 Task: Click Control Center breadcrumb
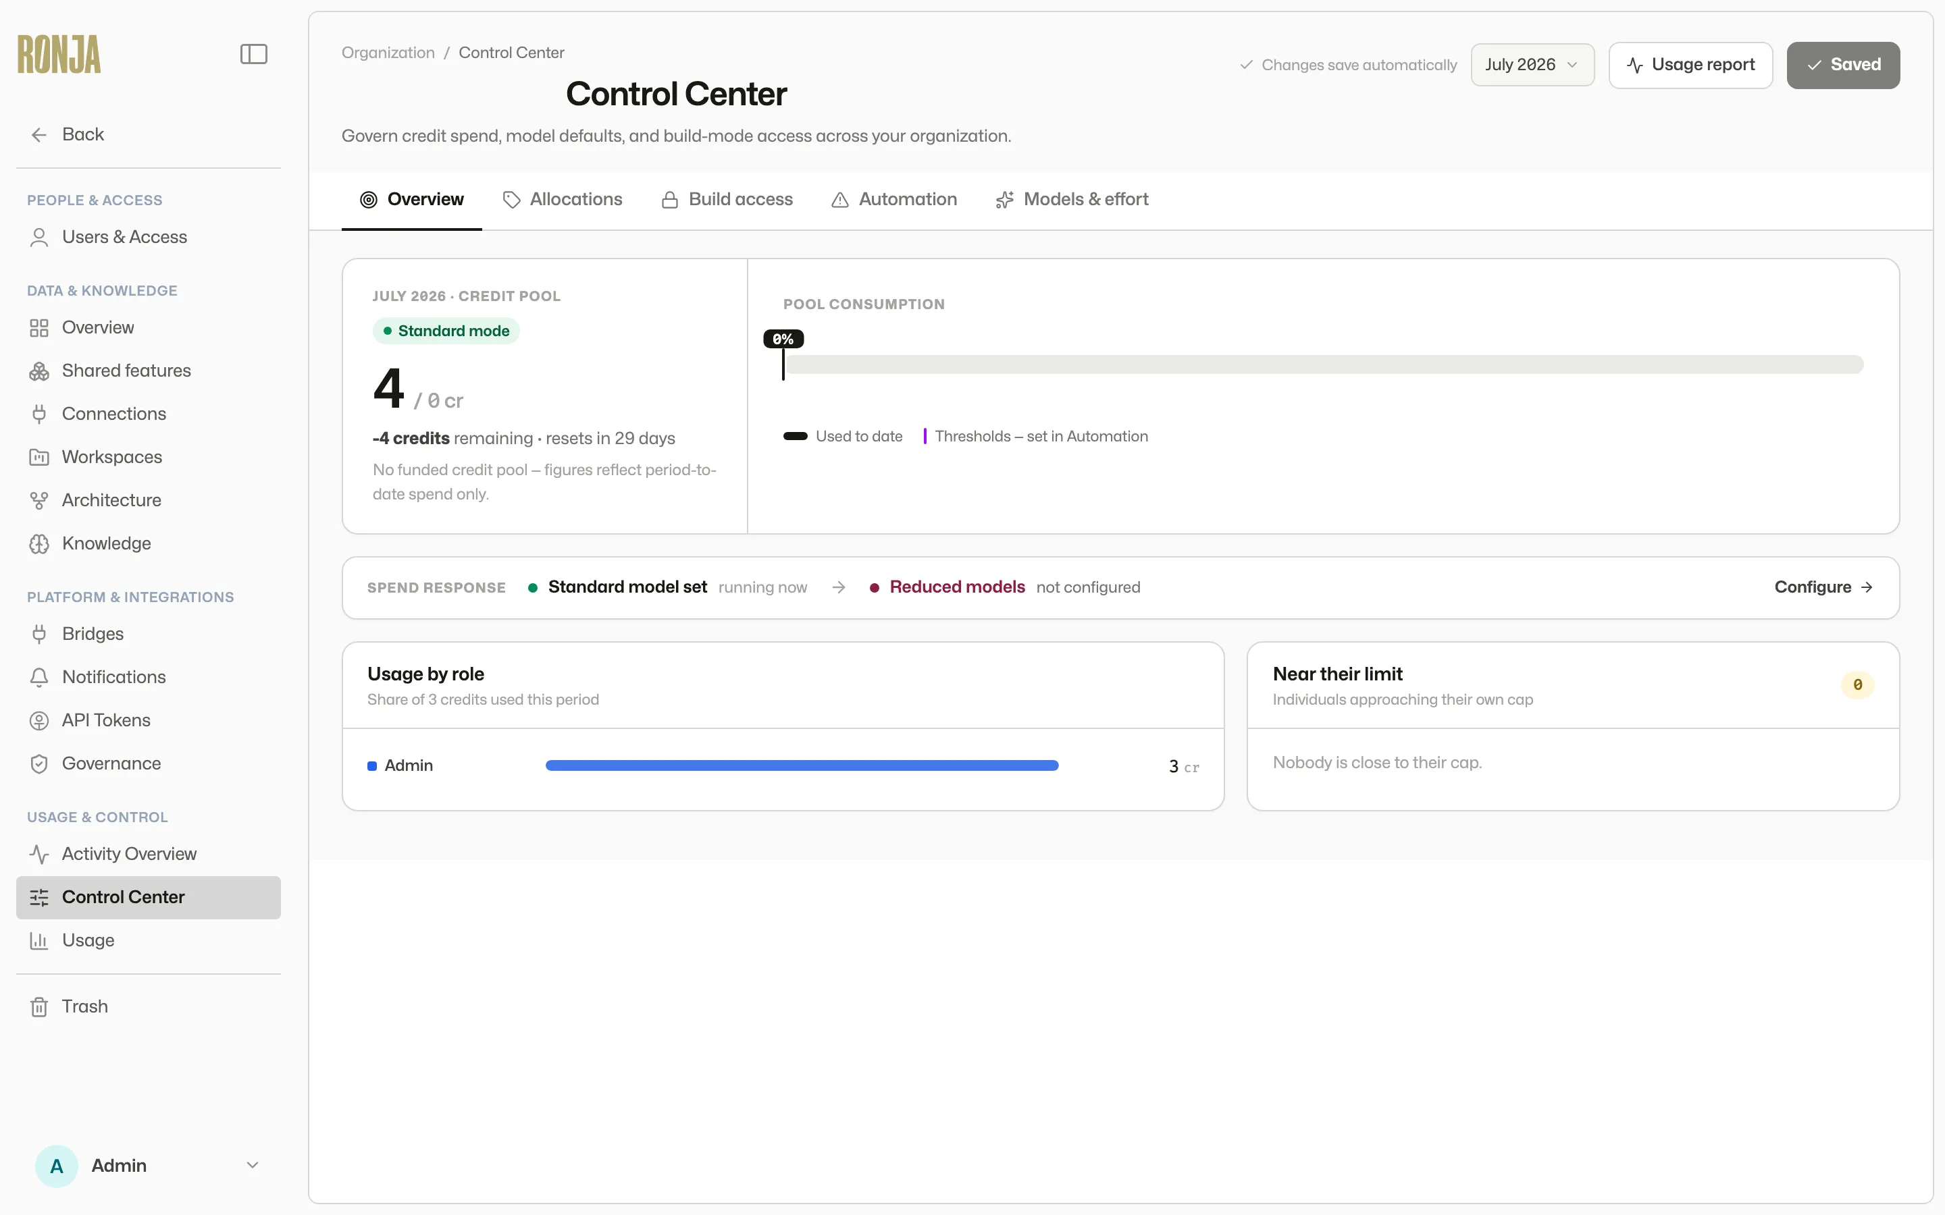(x=511, y=53)
